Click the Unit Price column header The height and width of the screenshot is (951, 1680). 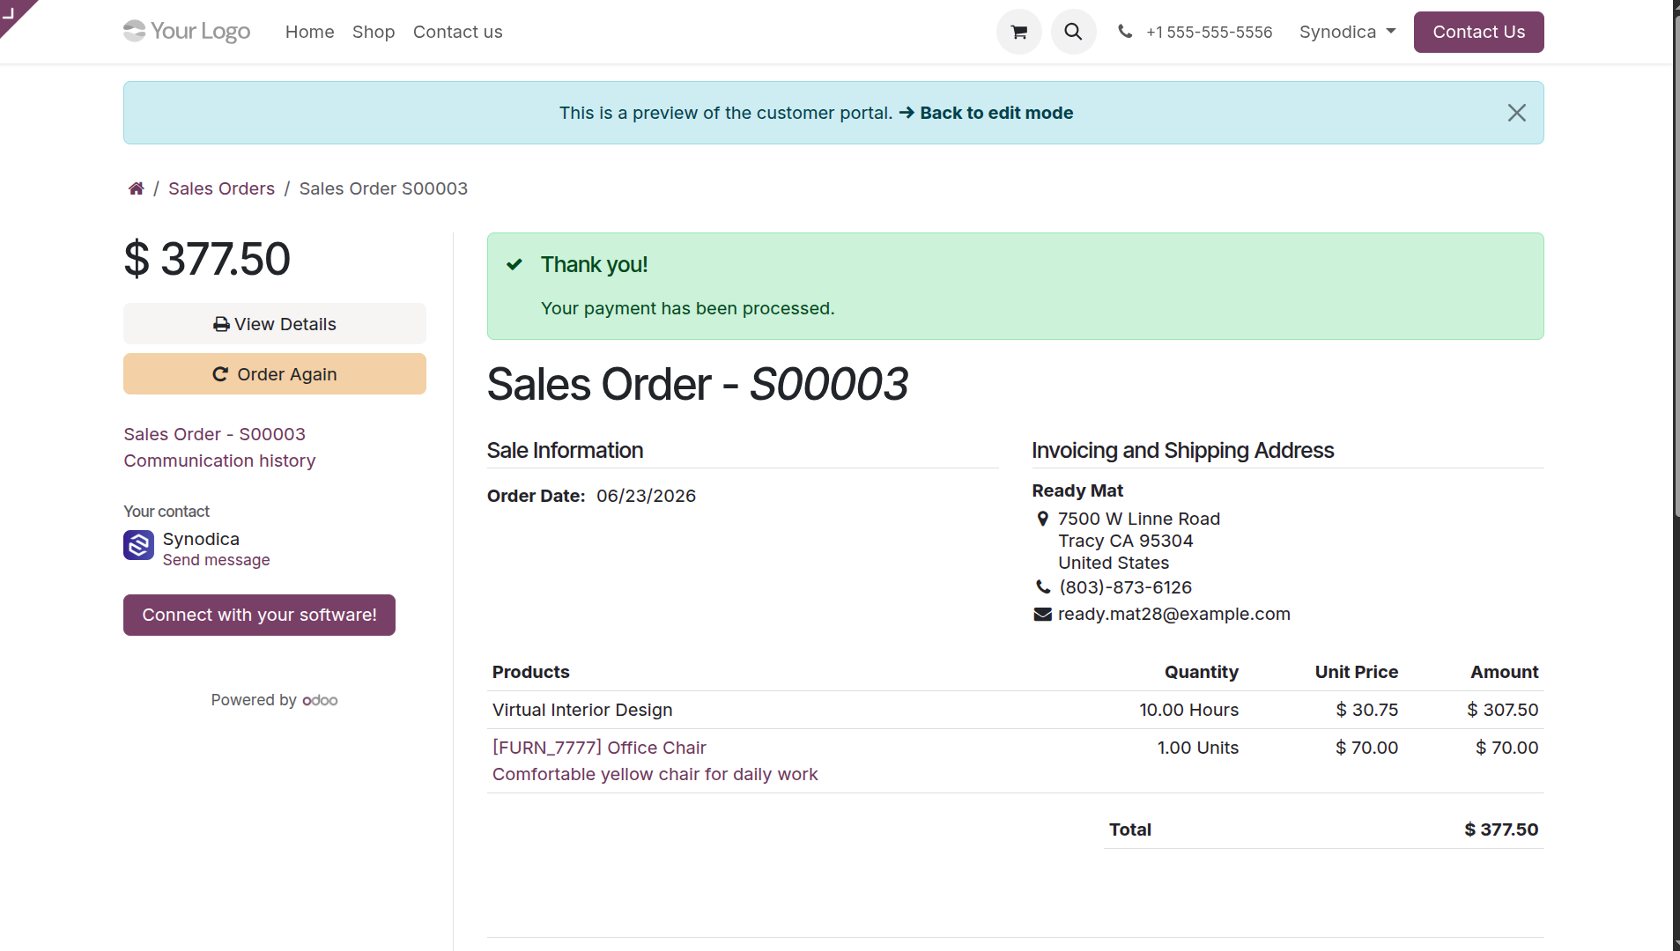[x=1356, y=672]
